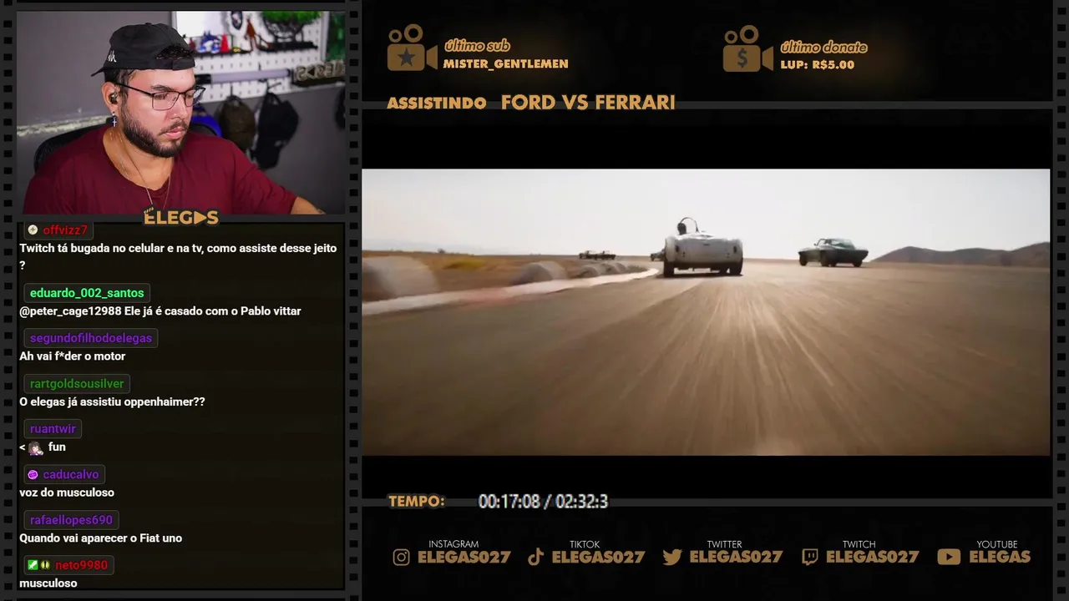Click the YouTube play logo icon
Screen dimensions: 1069x601
click(949, 557)
